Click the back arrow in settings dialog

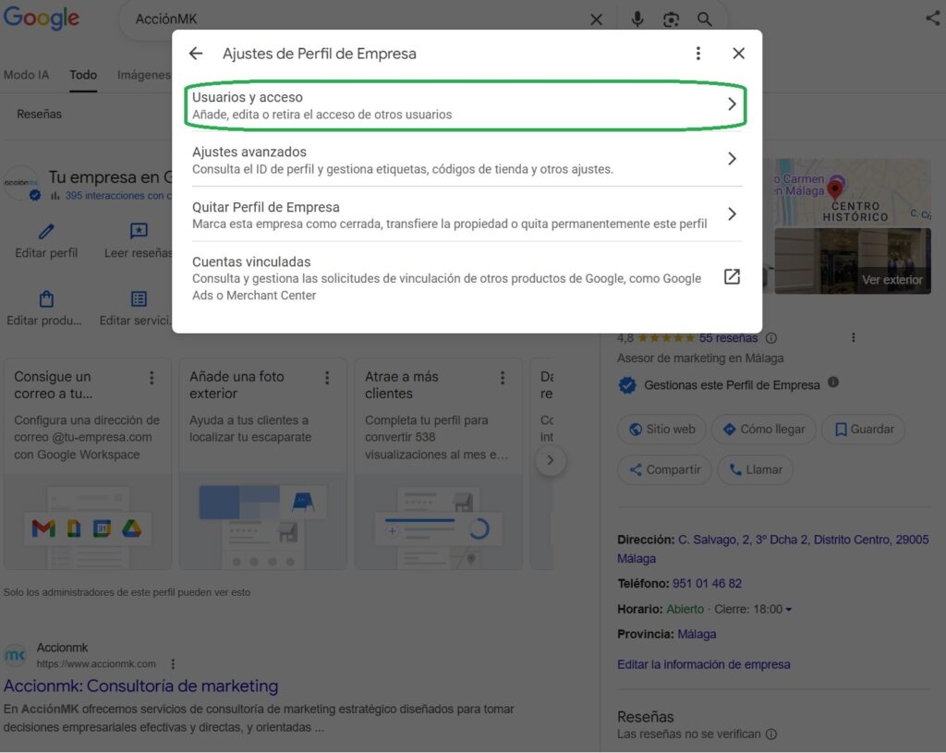click(196, 54)
